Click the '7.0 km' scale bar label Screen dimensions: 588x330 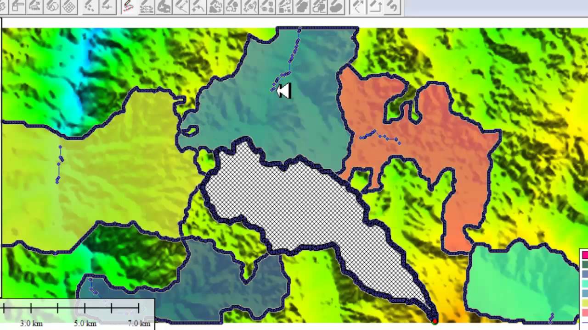(x=139, y=324)
